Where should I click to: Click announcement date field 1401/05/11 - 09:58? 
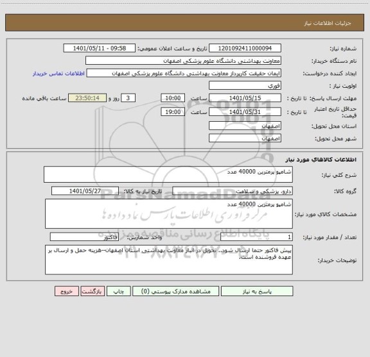tap(100, 48)
